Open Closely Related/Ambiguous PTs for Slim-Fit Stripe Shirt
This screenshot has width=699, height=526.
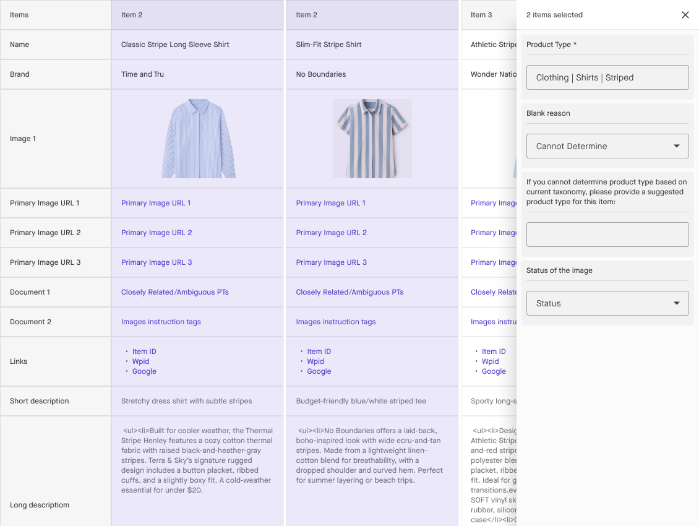point(349,292)
